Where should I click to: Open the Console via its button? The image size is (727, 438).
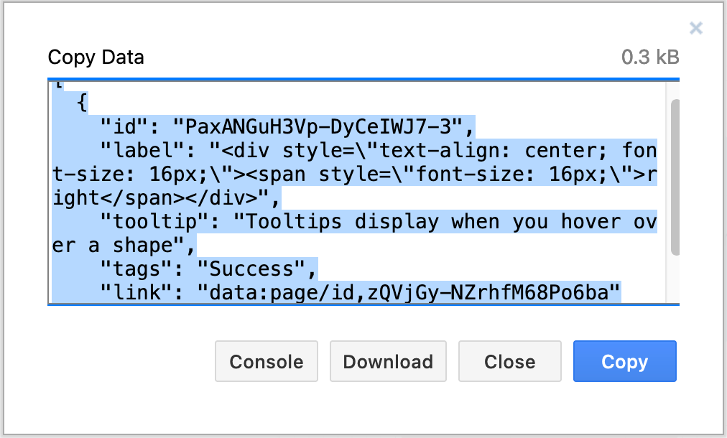266,361
